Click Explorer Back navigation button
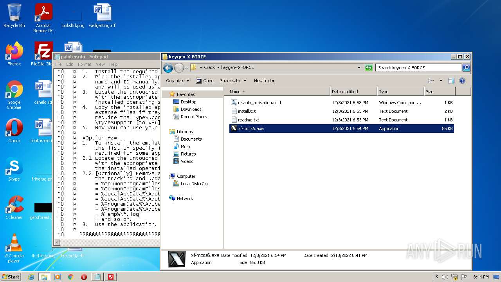 [x=168, y=68]
